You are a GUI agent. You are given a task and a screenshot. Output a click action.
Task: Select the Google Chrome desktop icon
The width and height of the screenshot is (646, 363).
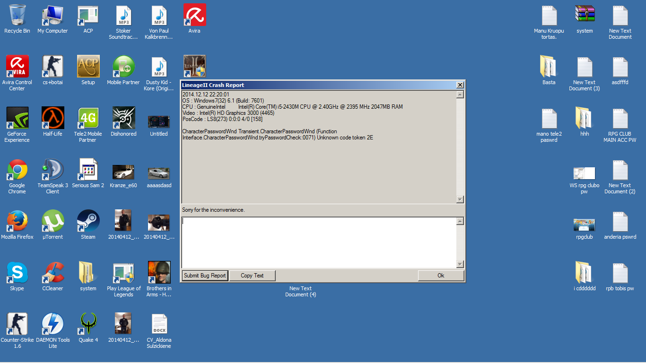[17, 177]
